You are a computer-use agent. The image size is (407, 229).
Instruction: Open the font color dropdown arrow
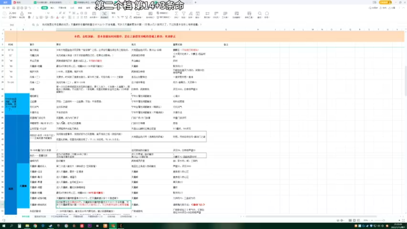click(60, 17)
